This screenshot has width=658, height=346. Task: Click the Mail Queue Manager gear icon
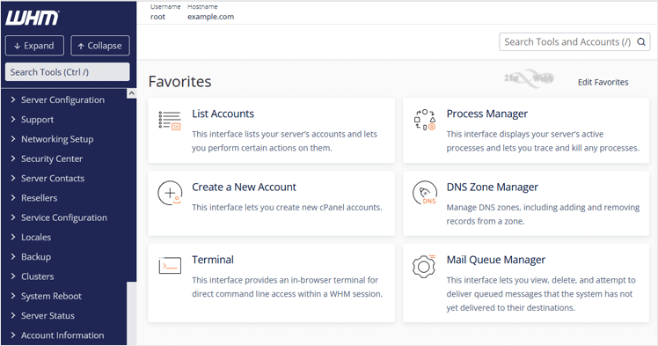tap(424, 266)
